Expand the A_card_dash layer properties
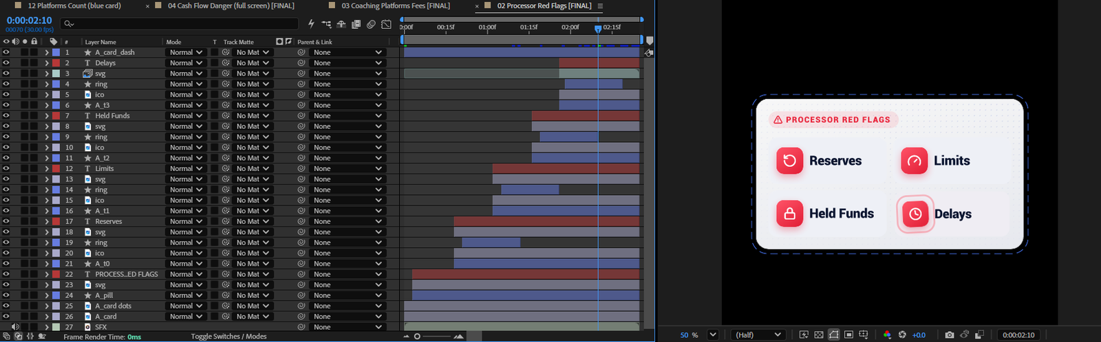The height and width of the screenshot is (342, 1101). [47, 52]
